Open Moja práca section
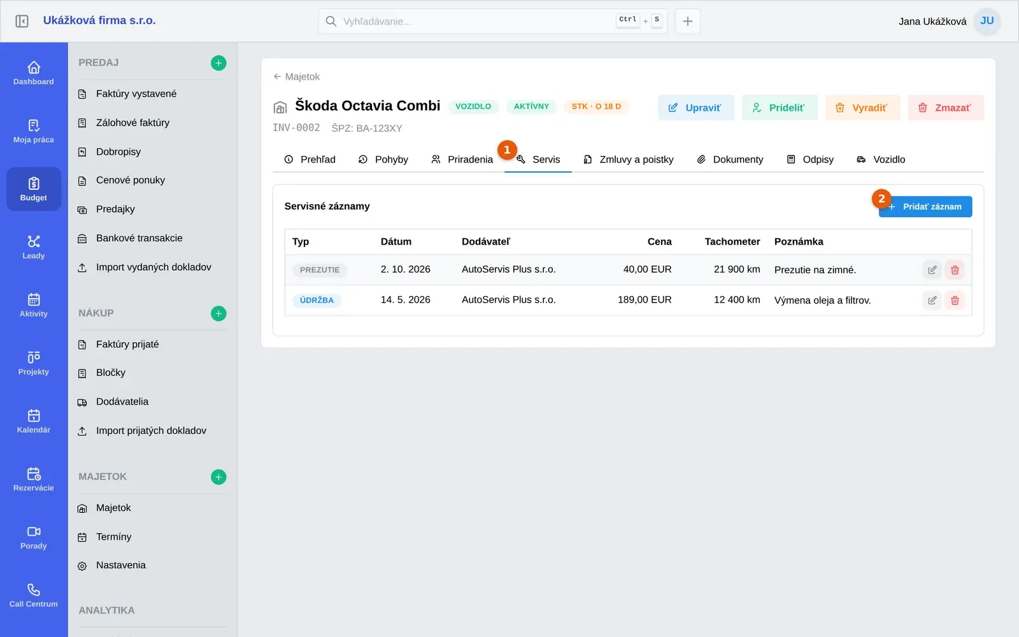This screenshot has height=637, width=1019. [x=34, y=131]
